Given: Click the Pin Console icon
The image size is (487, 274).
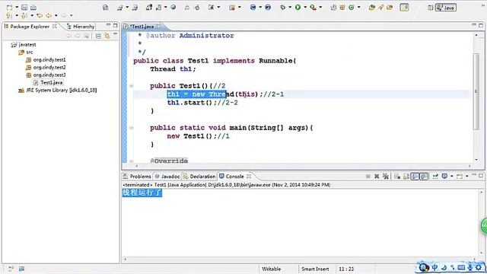Looking at the screenshot, I should coord(435,177).
